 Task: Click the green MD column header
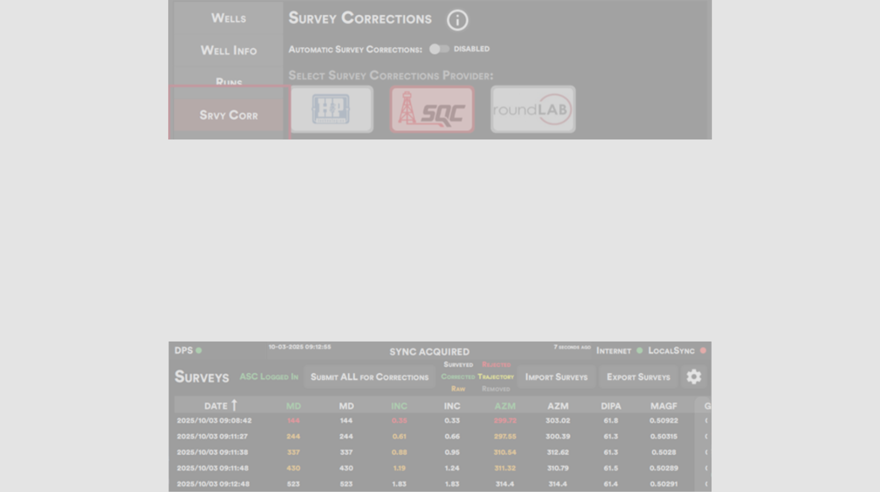pyautogui.click(x=293, y=406)
